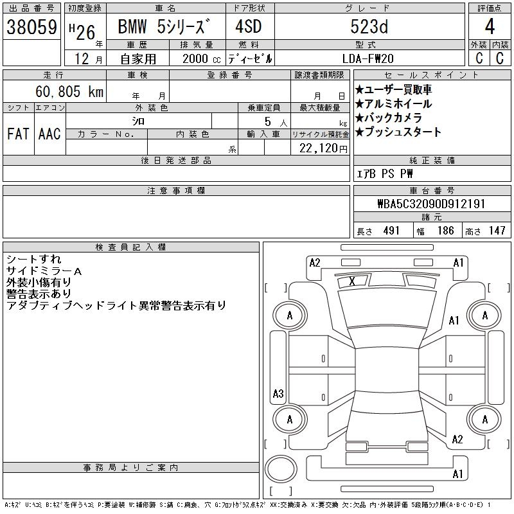Click the star bullet beside プッシュスタート

click(x=359, y=132)
